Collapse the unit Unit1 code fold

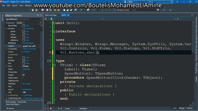pos(54,23)
